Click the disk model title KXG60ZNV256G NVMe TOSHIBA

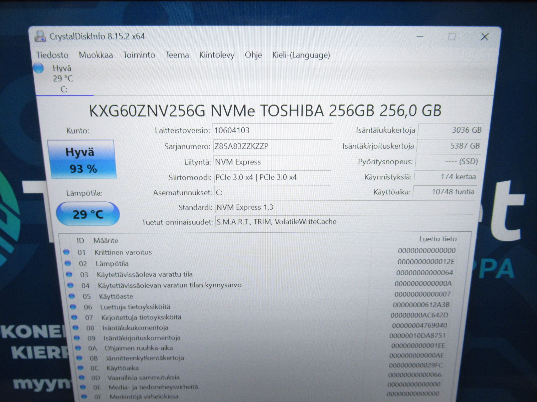[265, 110]
